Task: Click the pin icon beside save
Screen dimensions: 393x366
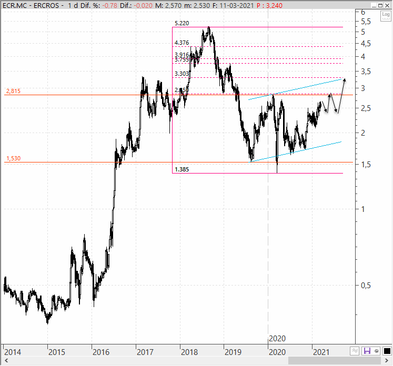Action: pyautogui.click(x=376, y=351)
